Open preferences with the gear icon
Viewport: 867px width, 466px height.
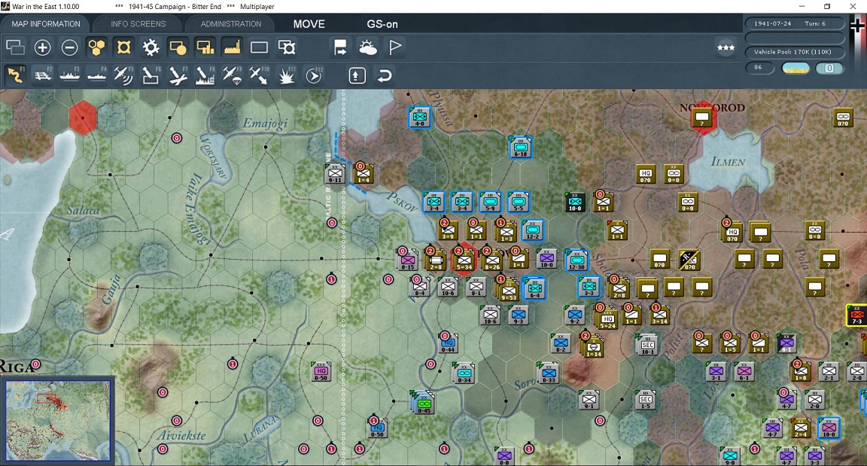pyautogui.click(x=151, y=47)
